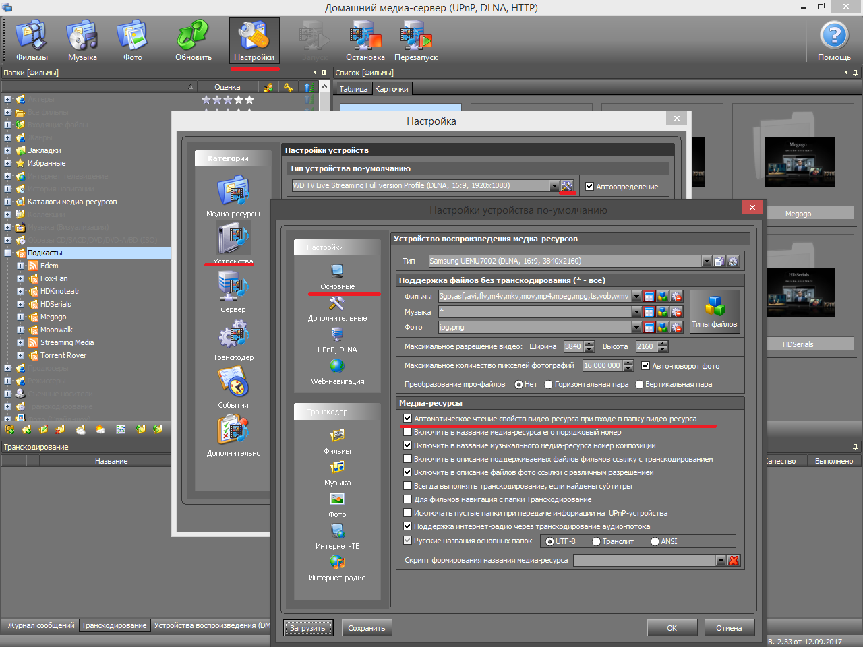Viewport: 863px width, 647px height.
Task: Choose the Горизонтальная пара radio option
Action: pyautogui.click(x=548, y=385)
